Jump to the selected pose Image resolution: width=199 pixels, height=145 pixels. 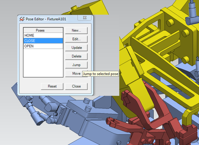coord(76,65)
